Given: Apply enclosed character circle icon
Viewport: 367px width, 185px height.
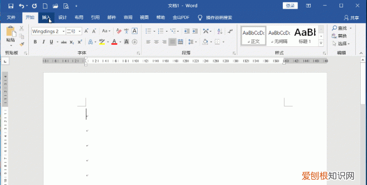Looking at the screenshot, I should click(135, 42).
